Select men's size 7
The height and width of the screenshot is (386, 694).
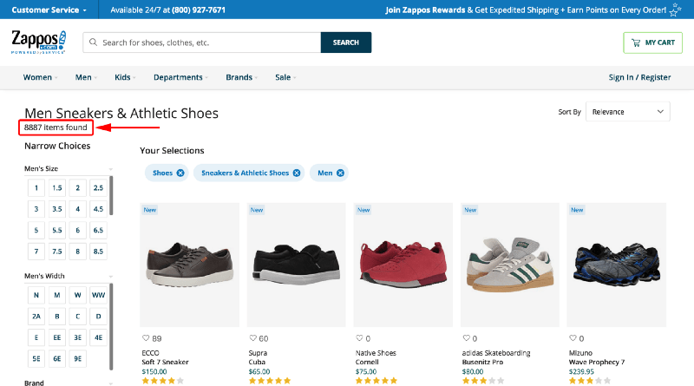(36, 252)
